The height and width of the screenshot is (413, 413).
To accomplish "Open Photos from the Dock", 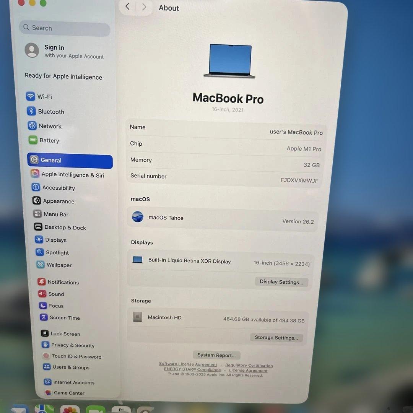I will 70,410.
